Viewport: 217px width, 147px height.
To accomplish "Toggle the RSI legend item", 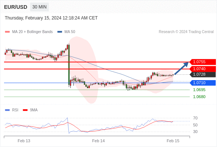I will [x=12, y=110].
